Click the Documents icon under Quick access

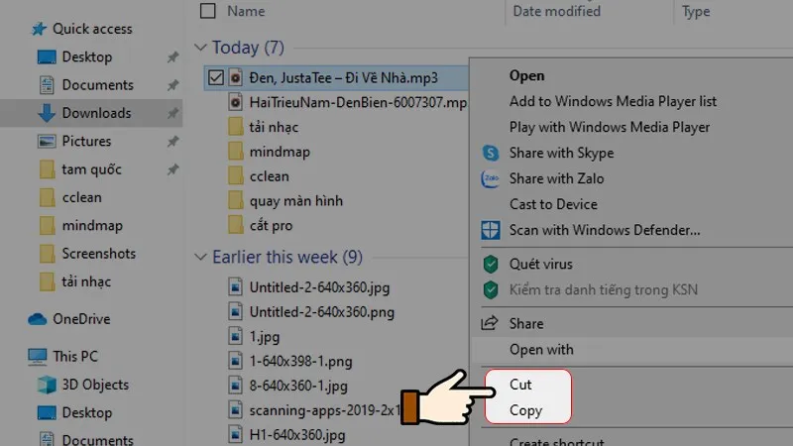pos(47,85)
